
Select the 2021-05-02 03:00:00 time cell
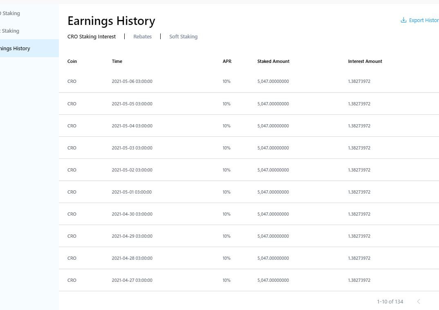[132, 170]
